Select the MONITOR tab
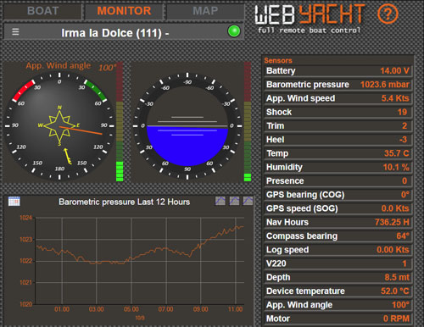 (124, 11)
